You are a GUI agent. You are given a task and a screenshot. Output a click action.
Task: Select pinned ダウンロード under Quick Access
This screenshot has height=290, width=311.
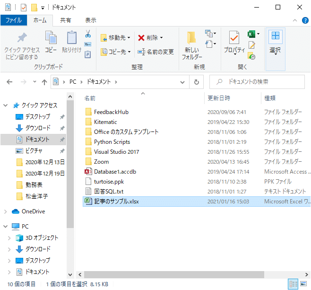(38, 128)
